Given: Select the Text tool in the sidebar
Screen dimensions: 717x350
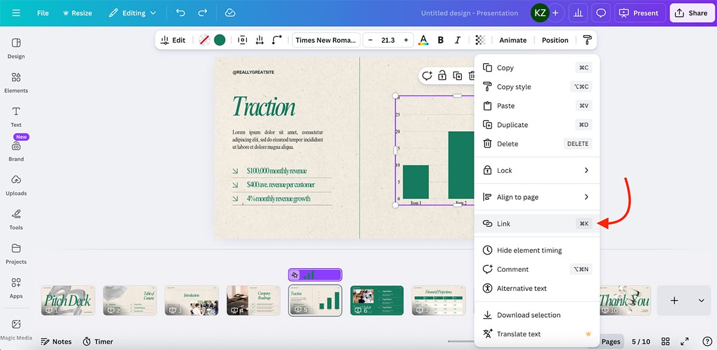Looking at the screenshot, I should 16,116.
